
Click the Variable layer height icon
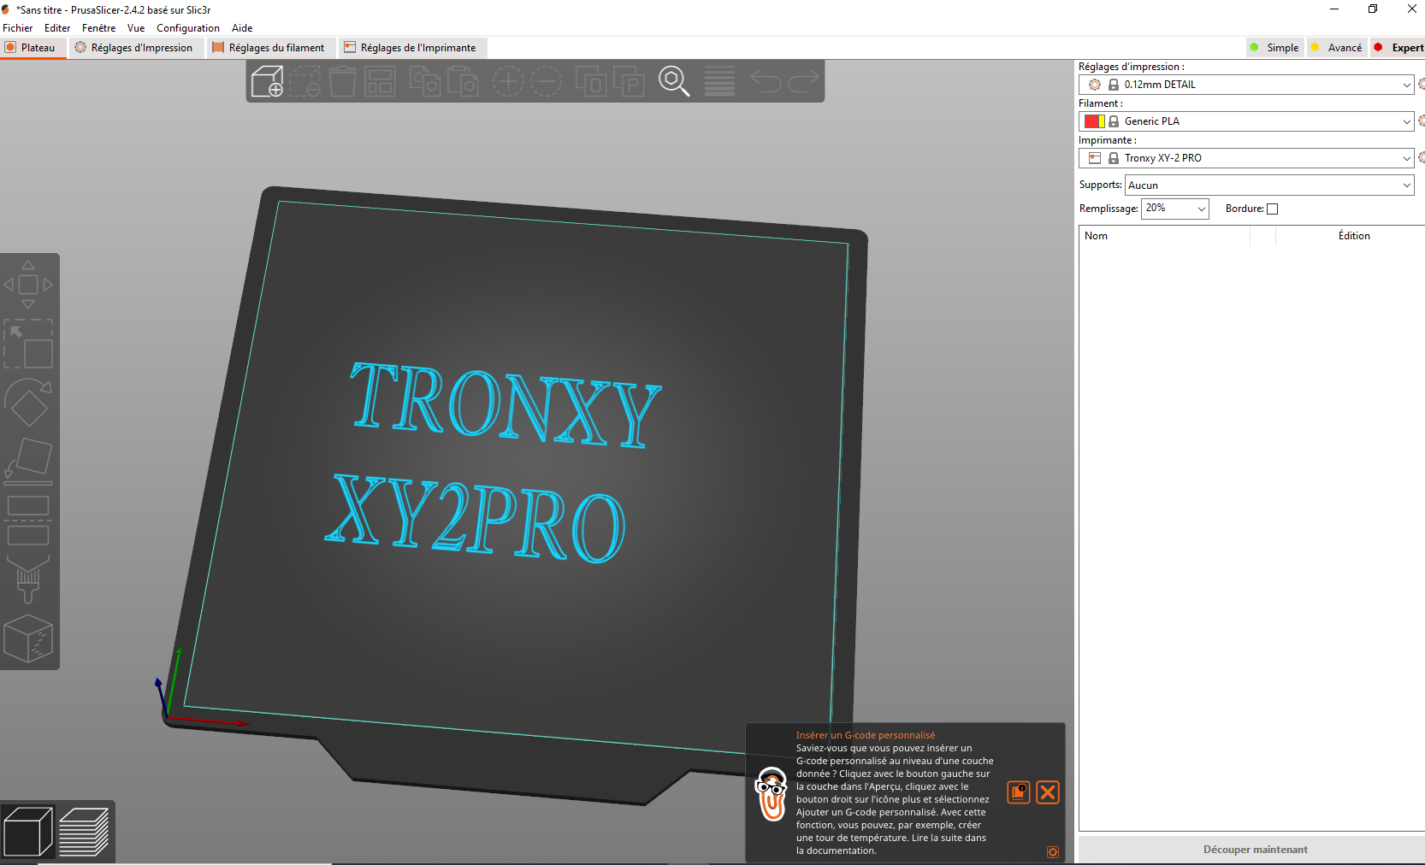[x=719, y=81]
